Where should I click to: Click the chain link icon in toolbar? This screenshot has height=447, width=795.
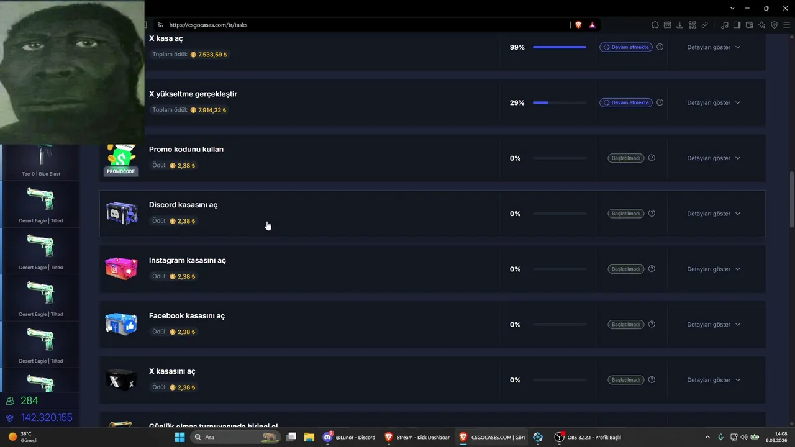[705, 25]
